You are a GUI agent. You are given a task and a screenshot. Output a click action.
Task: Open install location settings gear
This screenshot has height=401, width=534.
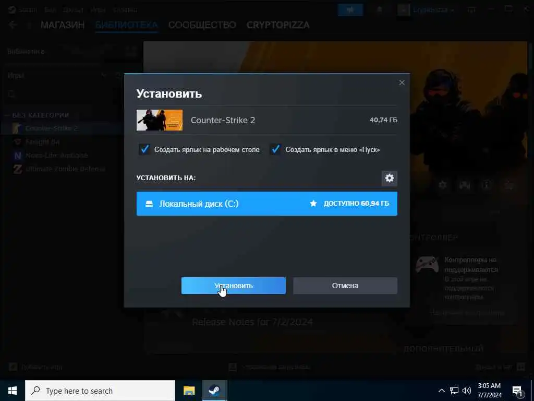pyautogui.click(x=389, y=178)
